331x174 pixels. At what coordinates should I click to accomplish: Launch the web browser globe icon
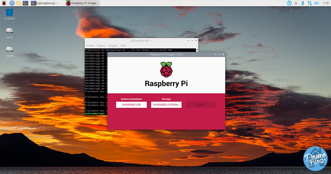(12, 3)
